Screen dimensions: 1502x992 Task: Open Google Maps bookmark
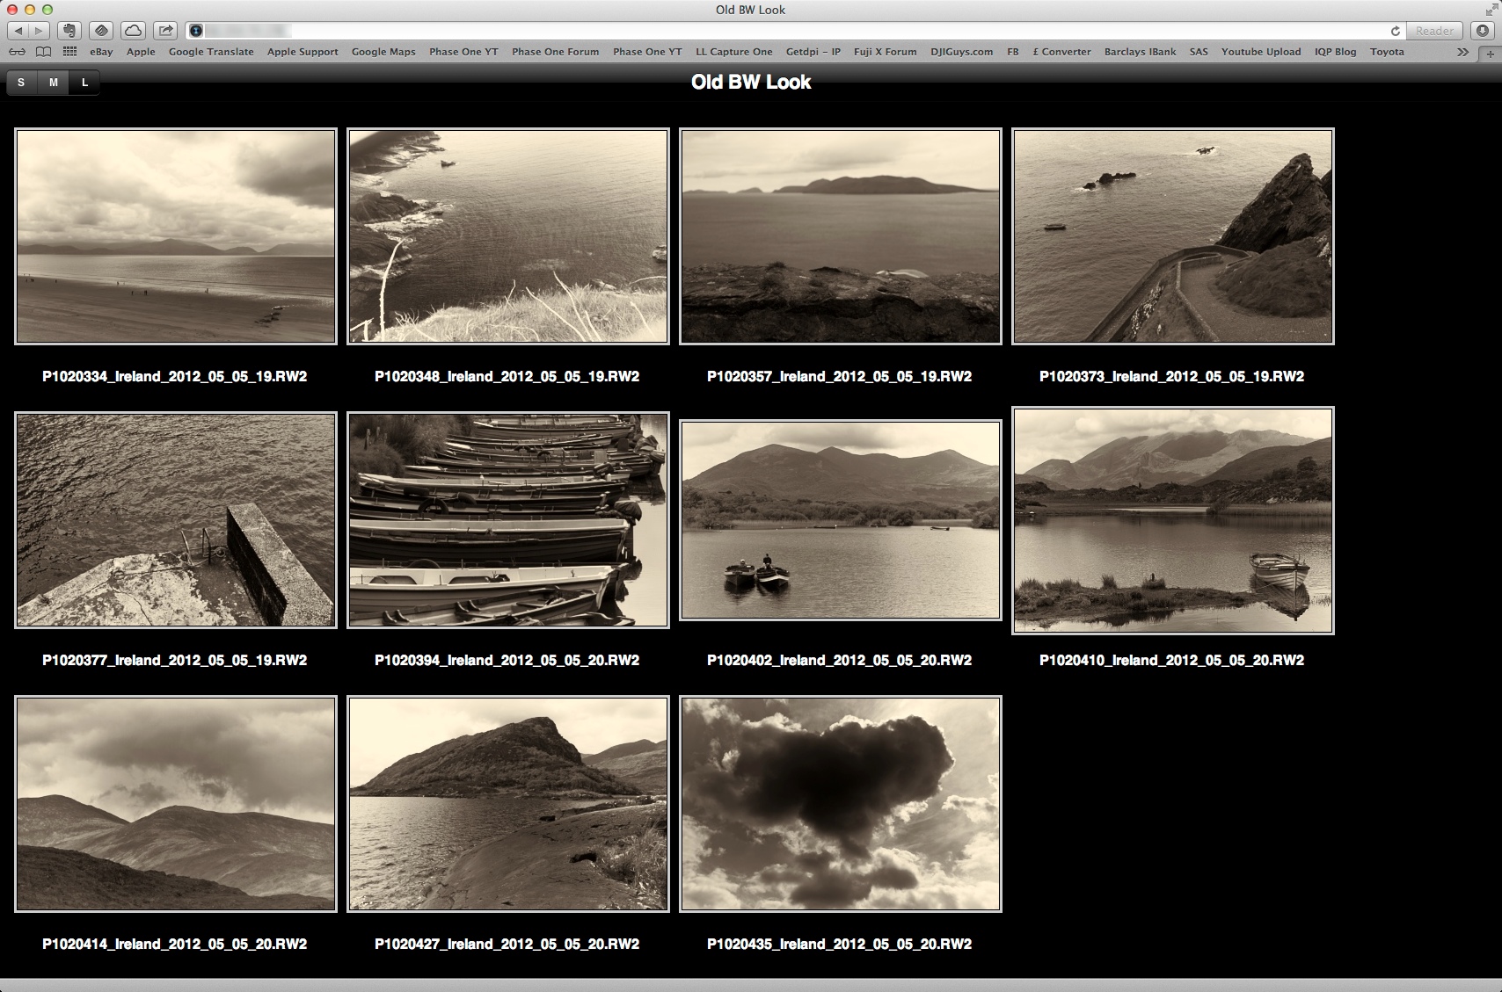click(383, 52)
